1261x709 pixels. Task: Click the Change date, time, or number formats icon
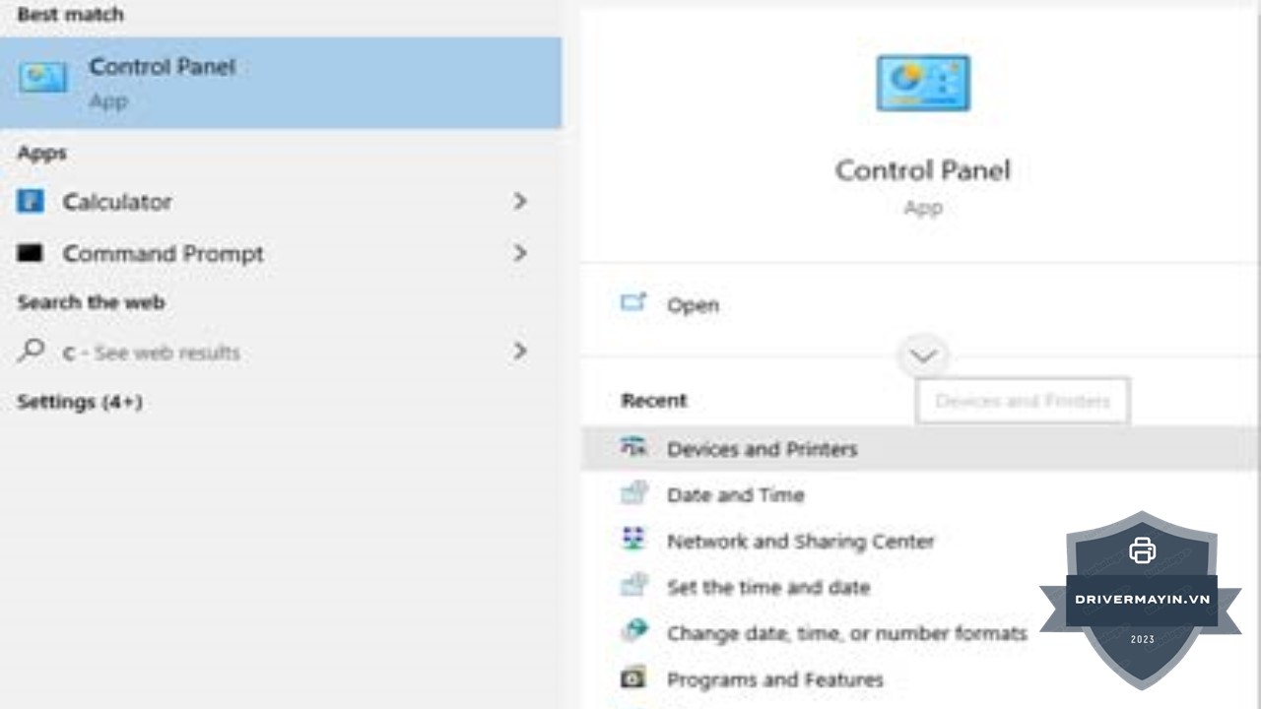633,632
